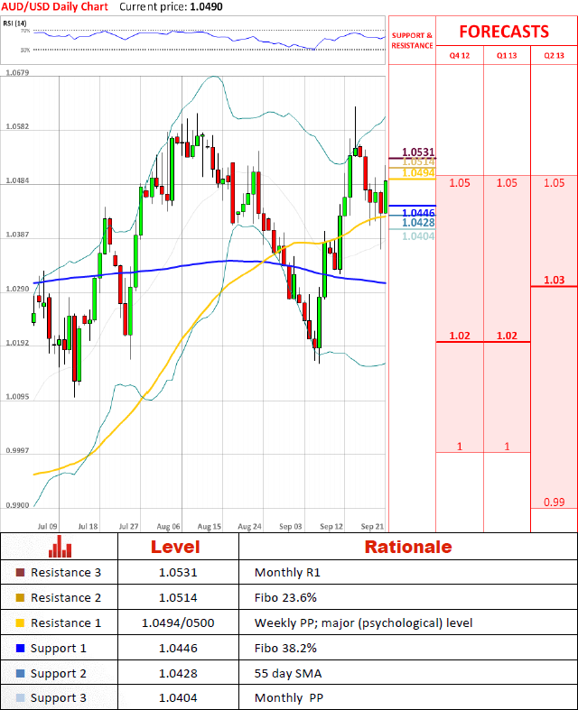
Task: Click the FORECASTS heading
Action: coord(504,32)
